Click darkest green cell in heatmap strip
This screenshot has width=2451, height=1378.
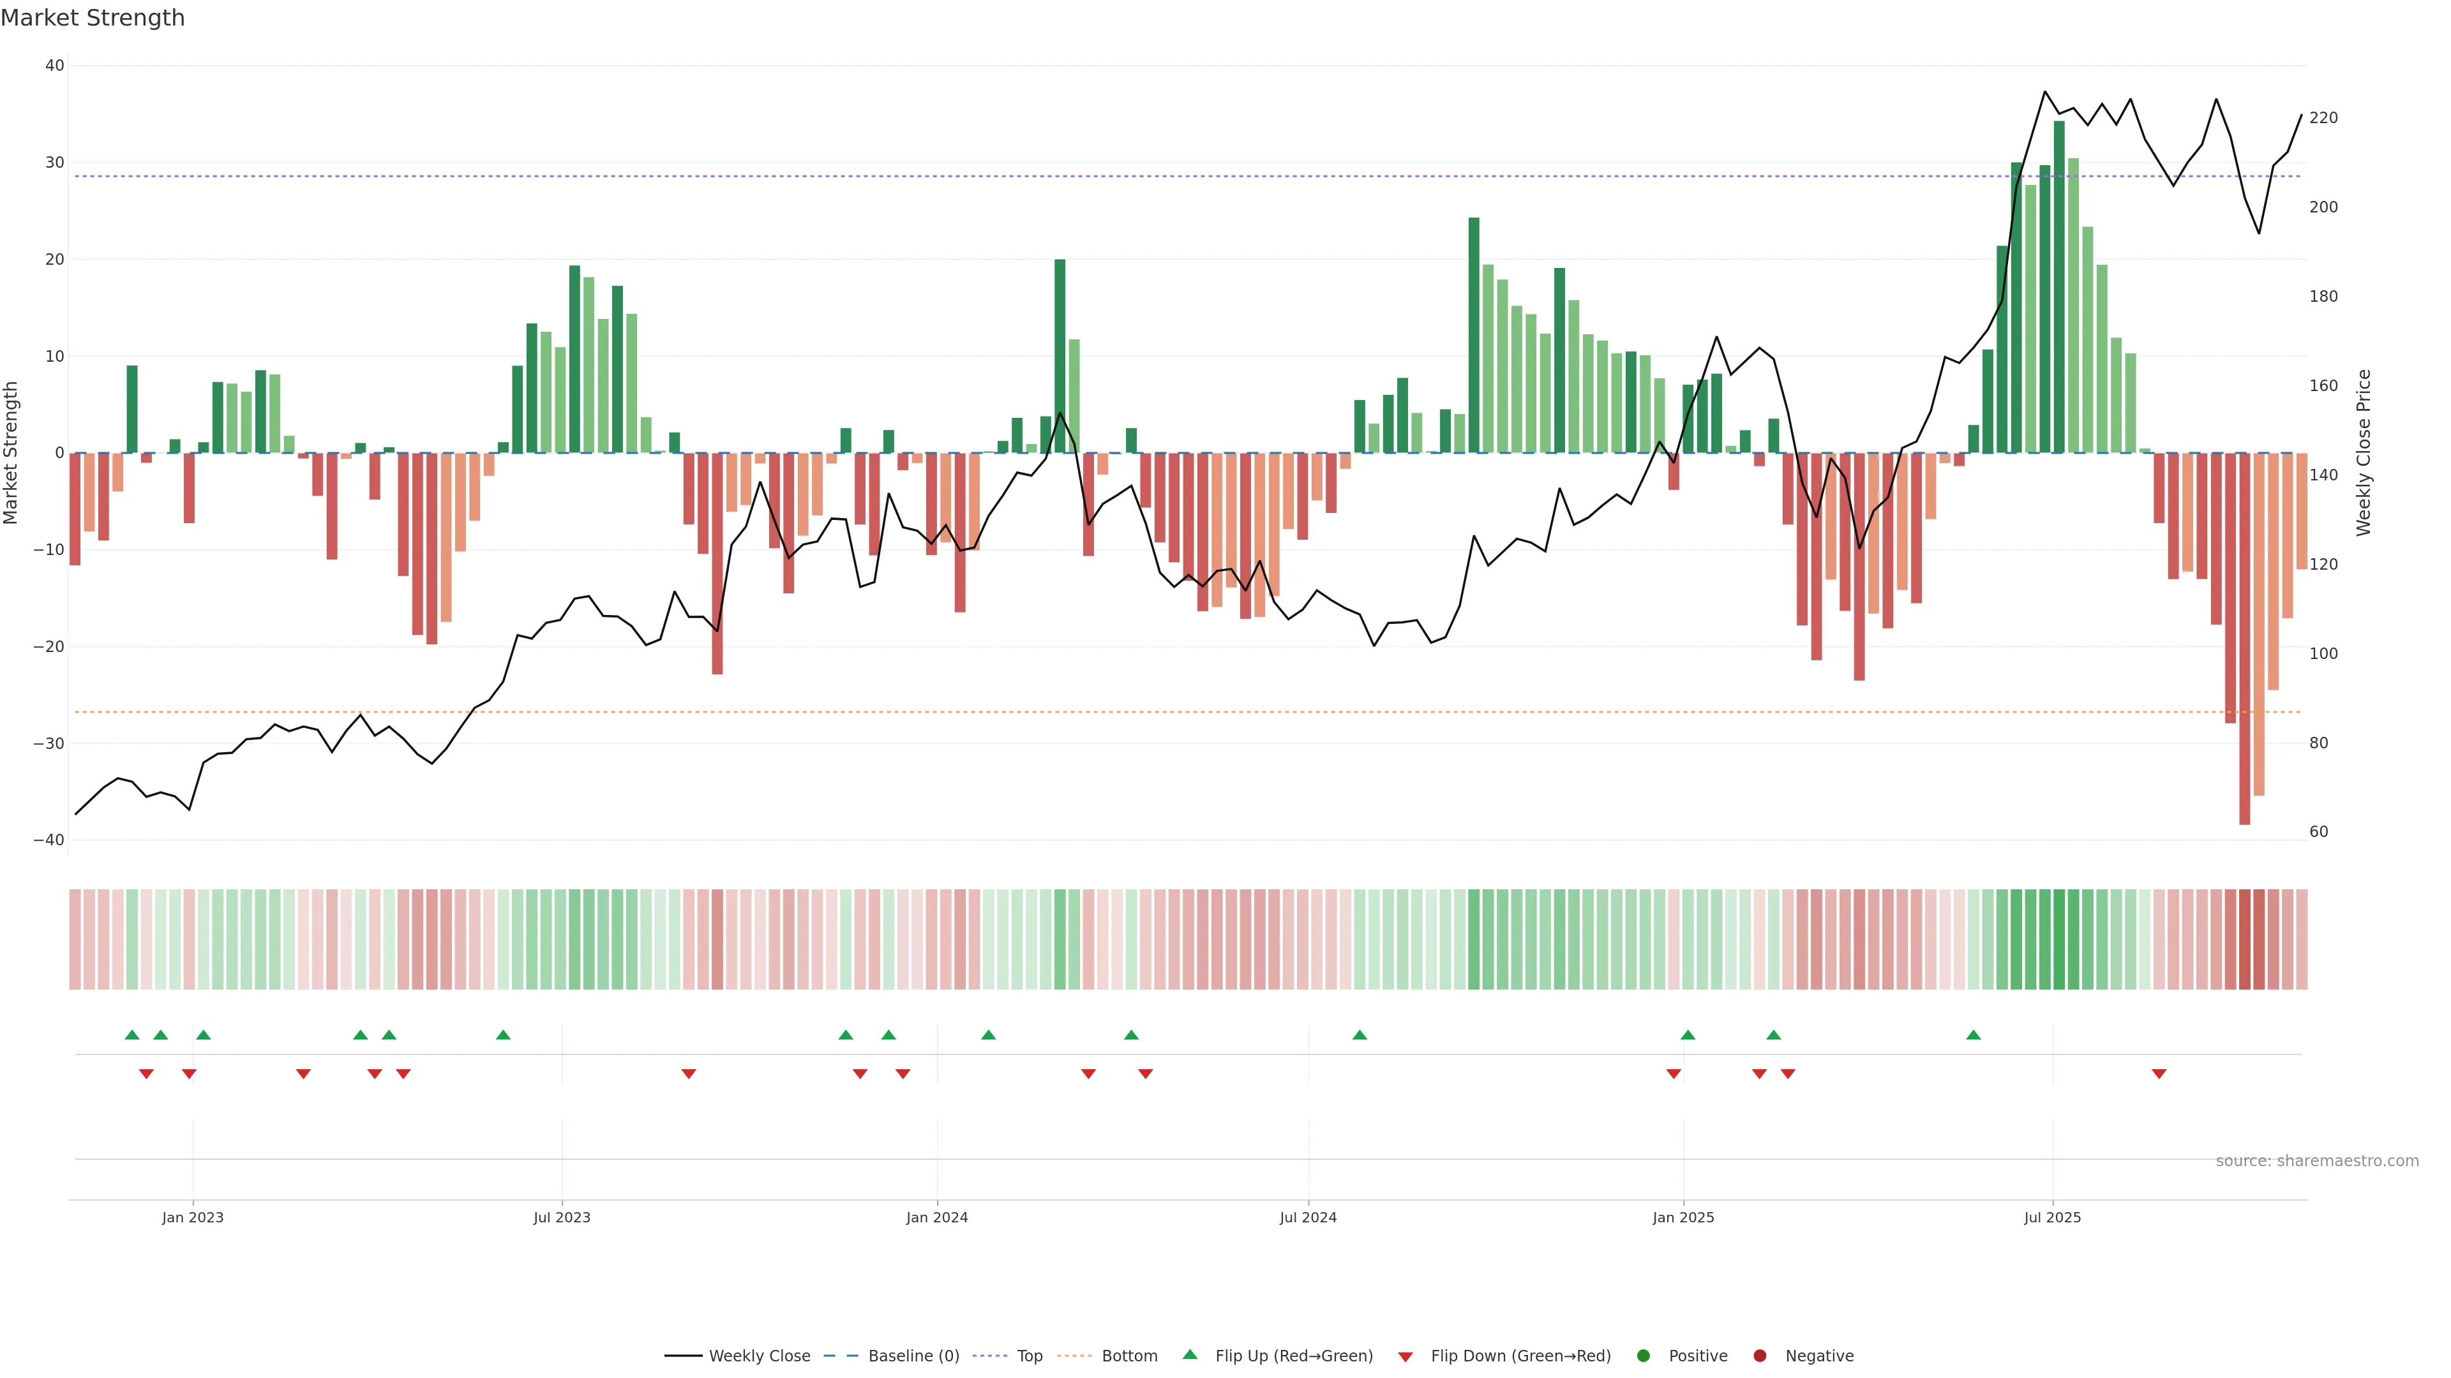(2059, 940)
